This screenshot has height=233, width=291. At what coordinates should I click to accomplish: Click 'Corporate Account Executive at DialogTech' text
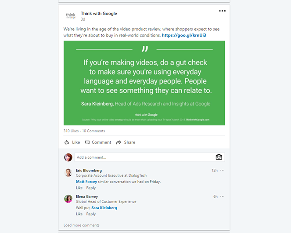coord(111,175)
